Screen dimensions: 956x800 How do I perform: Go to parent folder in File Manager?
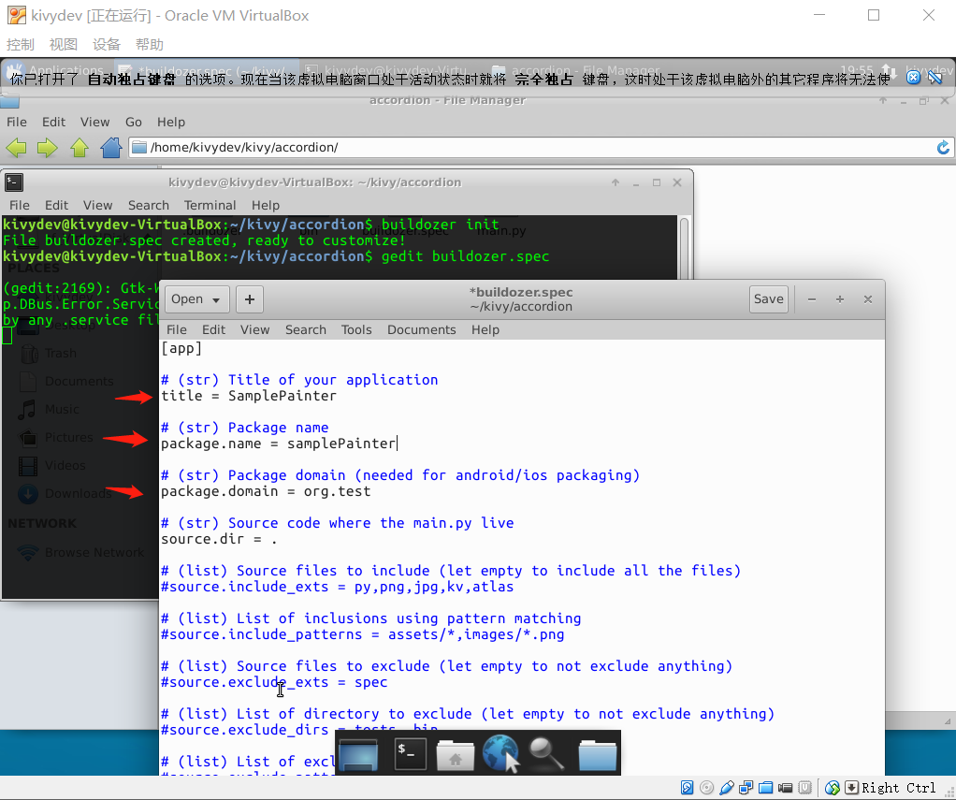tap(80, 148)
